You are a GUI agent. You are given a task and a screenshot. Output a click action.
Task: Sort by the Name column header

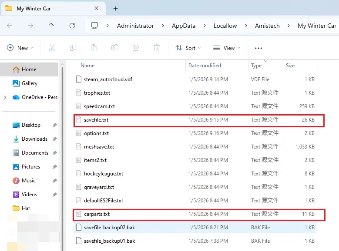(x=87, y=66)
